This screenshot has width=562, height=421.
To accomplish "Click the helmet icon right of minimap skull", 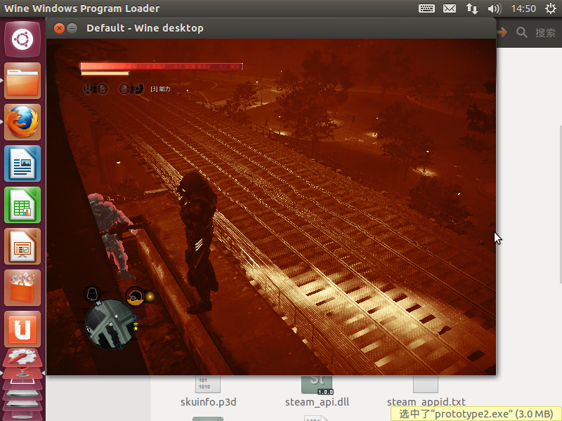I will 135,296.
